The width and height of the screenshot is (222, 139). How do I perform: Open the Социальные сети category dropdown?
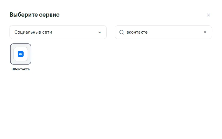[58, 32]
